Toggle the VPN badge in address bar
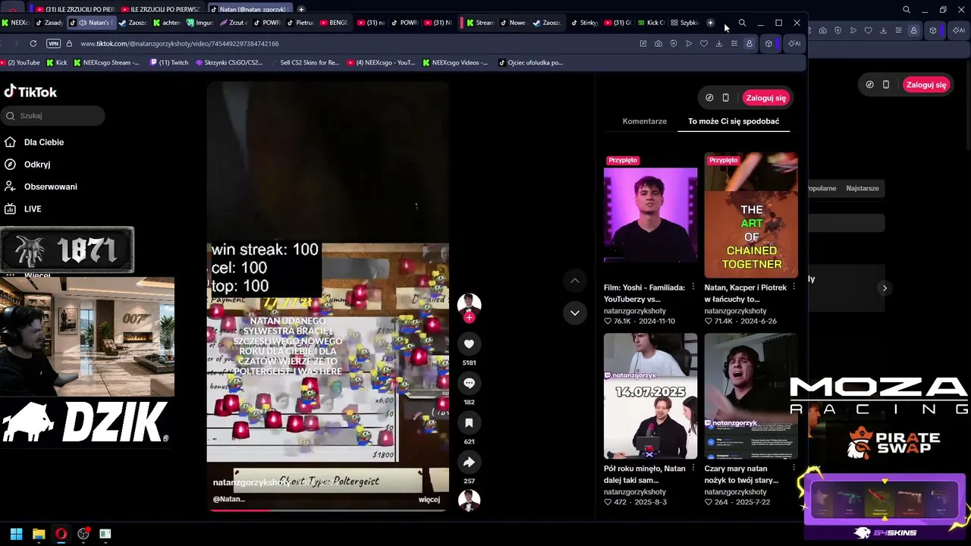Screen dimensions: 971x546 tap(53, 43)
